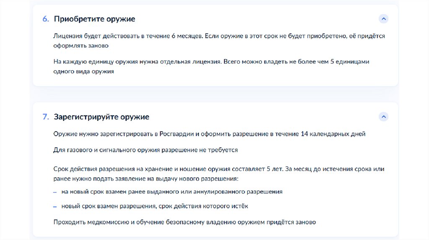Collapse the "Зарегистрируйте оружие" section chevron
Image resolution: width=429 pixels, height=240 pixels.
click(383, 117)
